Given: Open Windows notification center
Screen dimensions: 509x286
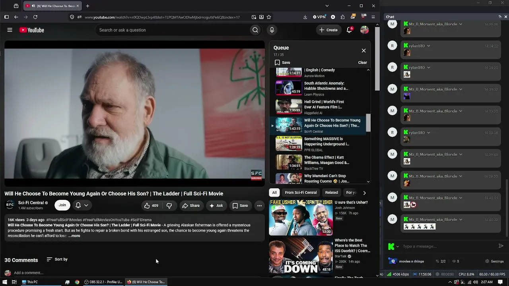Looking at the screenshot, I should [501, 282].
